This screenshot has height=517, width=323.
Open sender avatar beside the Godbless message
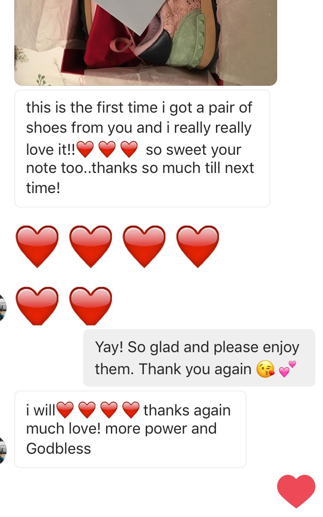point(2,450)
